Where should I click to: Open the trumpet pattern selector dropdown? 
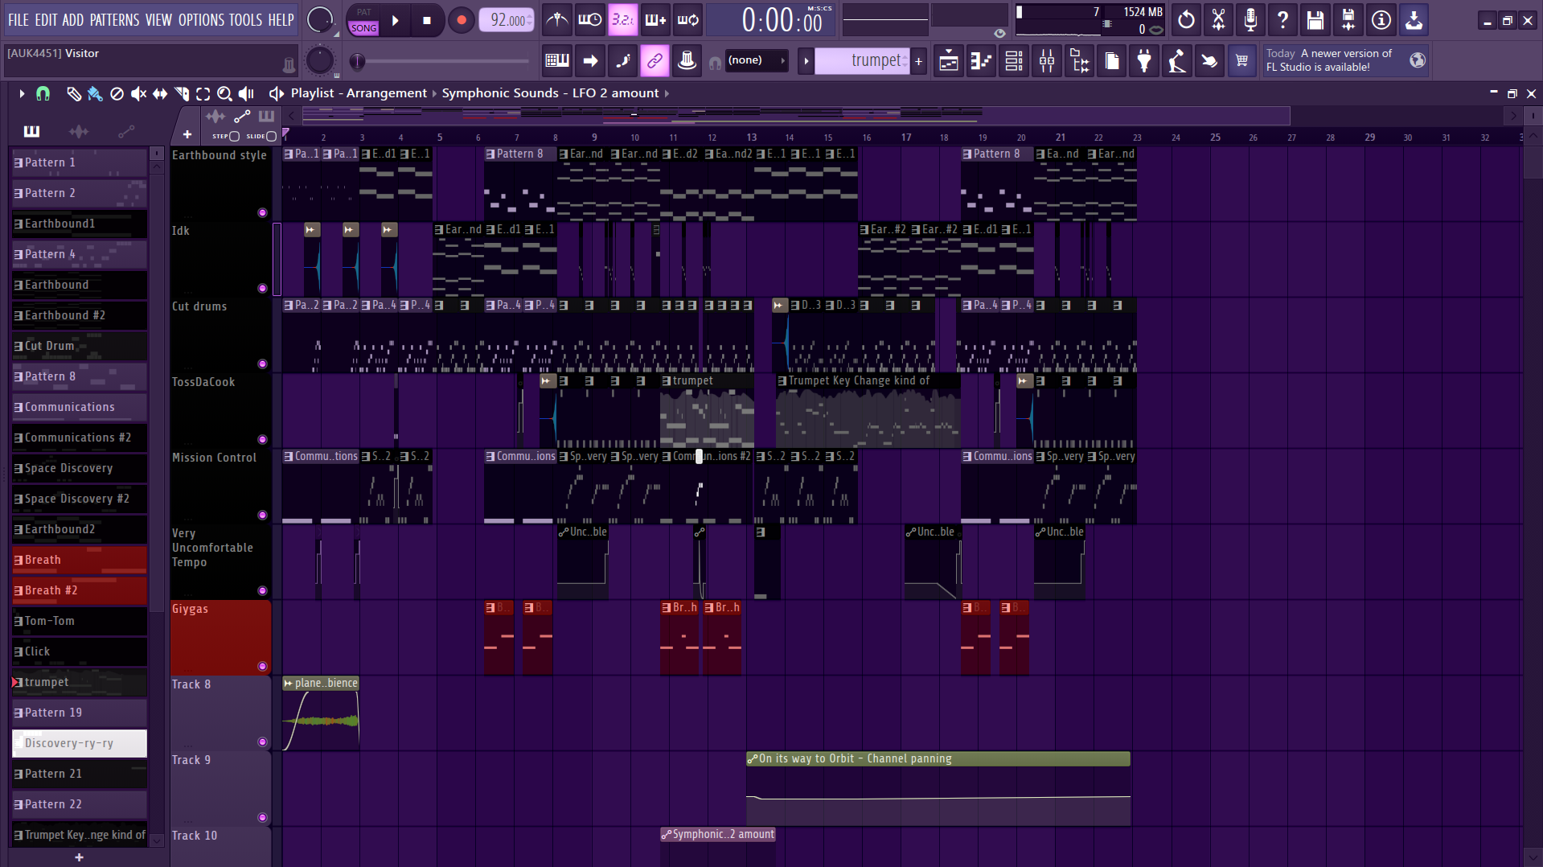pyautogui.click(x=863, y=60)
